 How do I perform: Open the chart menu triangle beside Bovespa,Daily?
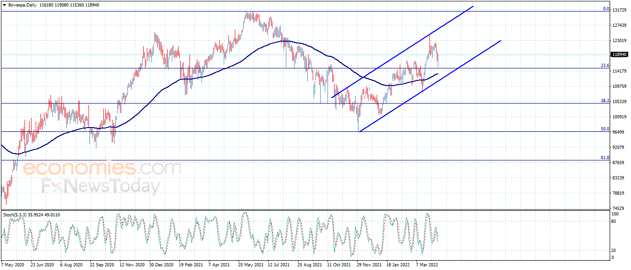(x=4, y=5)
